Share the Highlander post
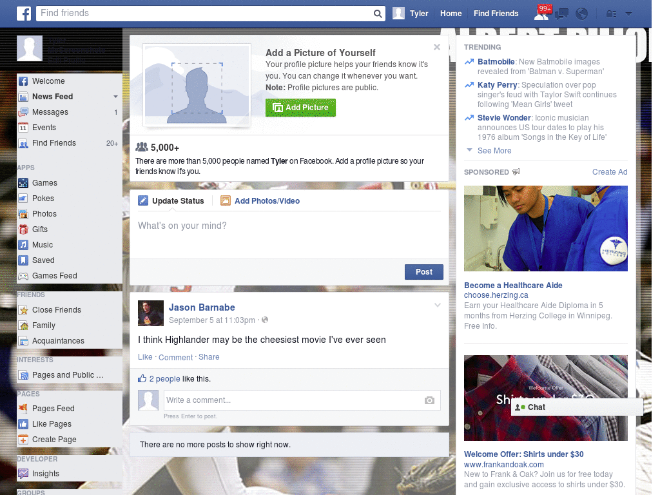 click(x=209, y=357)
